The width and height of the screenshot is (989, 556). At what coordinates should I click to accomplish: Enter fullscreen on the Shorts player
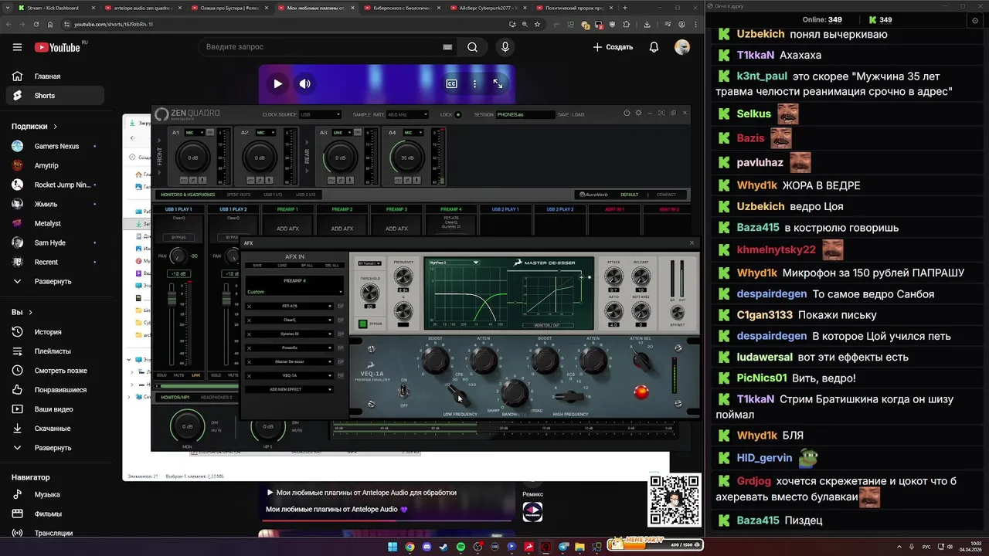[x=498, y=83]
